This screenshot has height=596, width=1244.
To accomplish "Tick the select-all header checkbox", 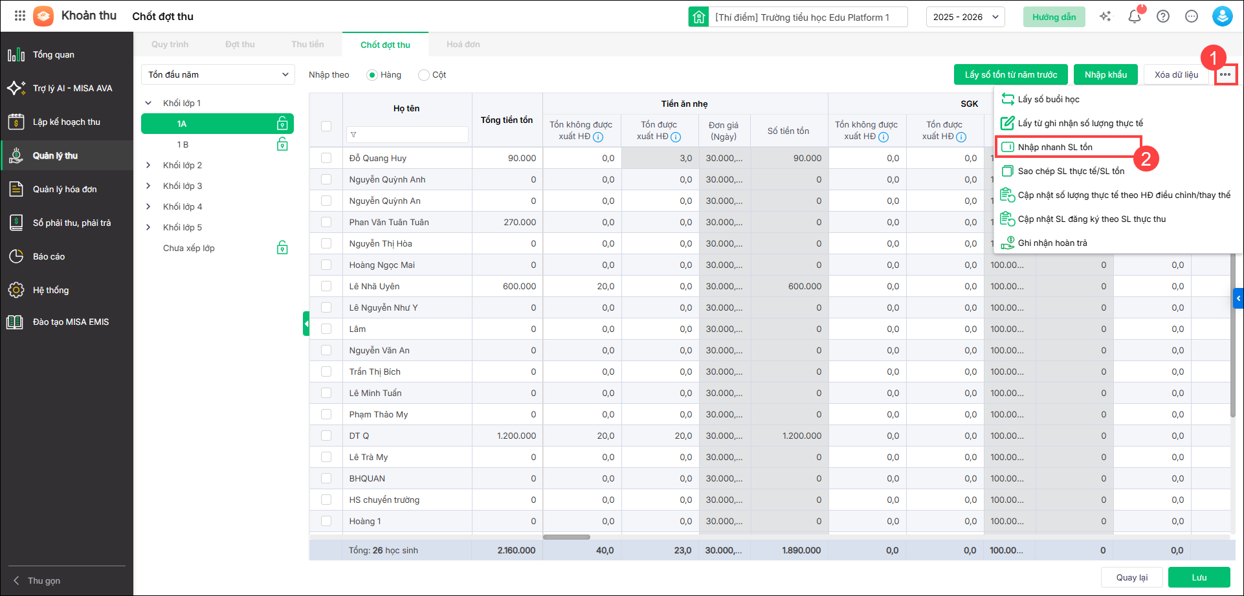I will (326, 126).
